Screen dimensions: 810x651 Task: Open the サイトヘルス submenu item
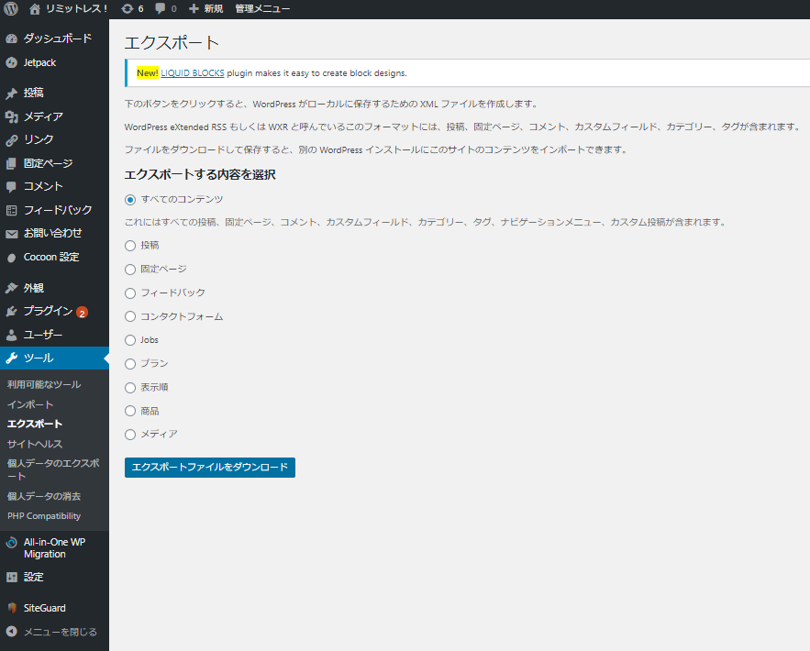(35, 444)
